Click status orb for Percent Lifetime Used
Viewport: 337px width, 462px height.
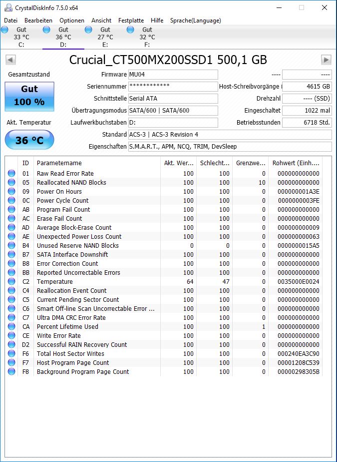pyautogui.click(x=11, y=326)
